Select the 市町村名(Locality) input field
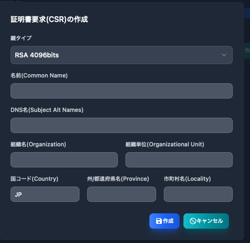The height and width of the screenshot is (243, 250). pyautogui.click(x=198, y=194)
